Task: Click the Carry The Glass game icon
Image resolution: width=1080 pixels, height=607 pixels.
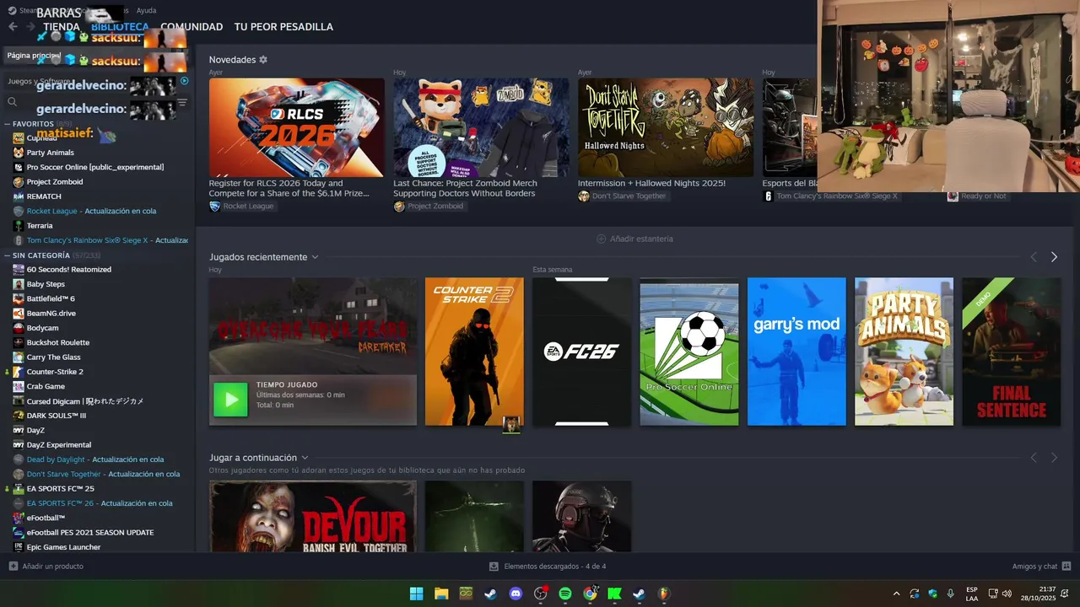Action: pos(19,357)
